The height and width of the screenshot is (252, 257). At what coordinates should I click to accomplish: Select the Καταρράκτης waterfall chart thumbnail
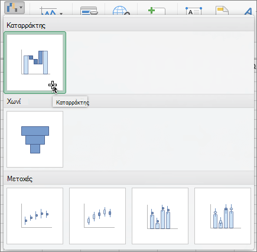[35, 63]
